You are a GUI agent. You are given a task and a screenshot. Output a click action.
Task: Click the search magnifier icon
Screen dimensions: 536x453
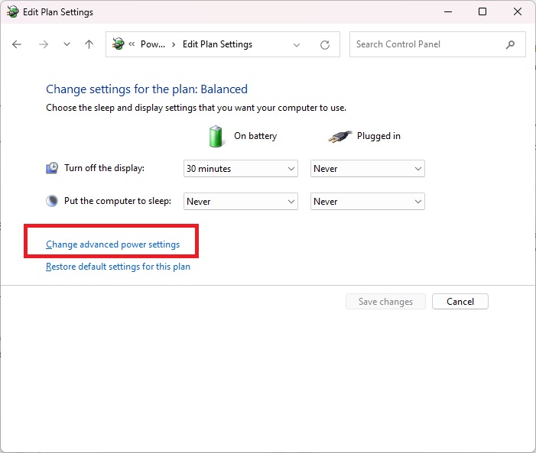[510, 44]
